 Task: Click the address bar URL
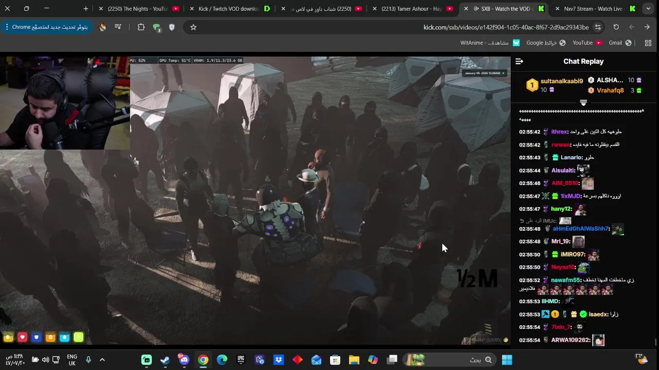click(506, 27)
